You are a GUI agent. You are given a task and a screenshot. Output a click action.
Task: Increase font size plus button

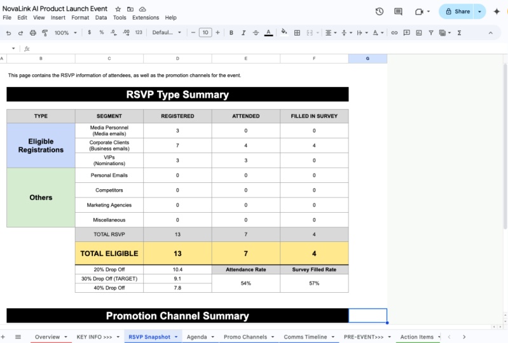(217, 32)
